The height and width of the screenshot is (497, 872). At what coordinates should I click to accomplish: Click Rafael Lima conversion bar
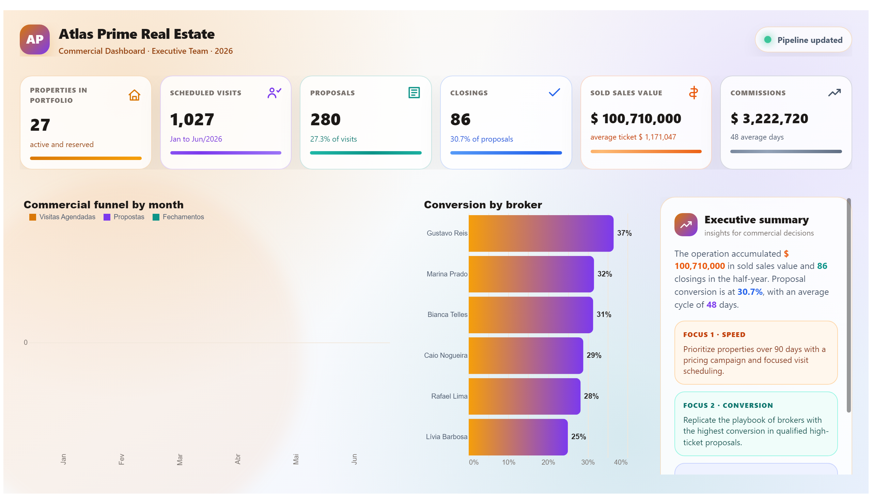click(524, 396)
